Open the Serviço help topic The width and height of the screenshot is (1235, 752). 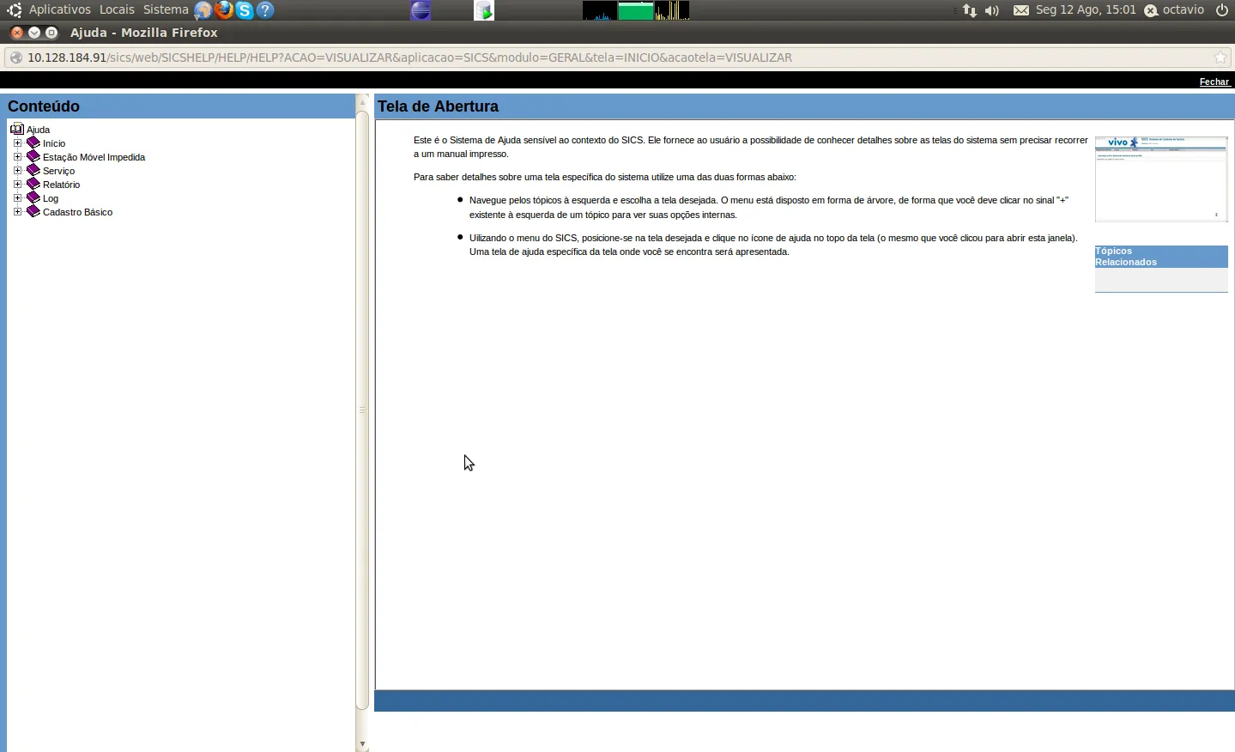pyautogui.click(x=58, y=171)
